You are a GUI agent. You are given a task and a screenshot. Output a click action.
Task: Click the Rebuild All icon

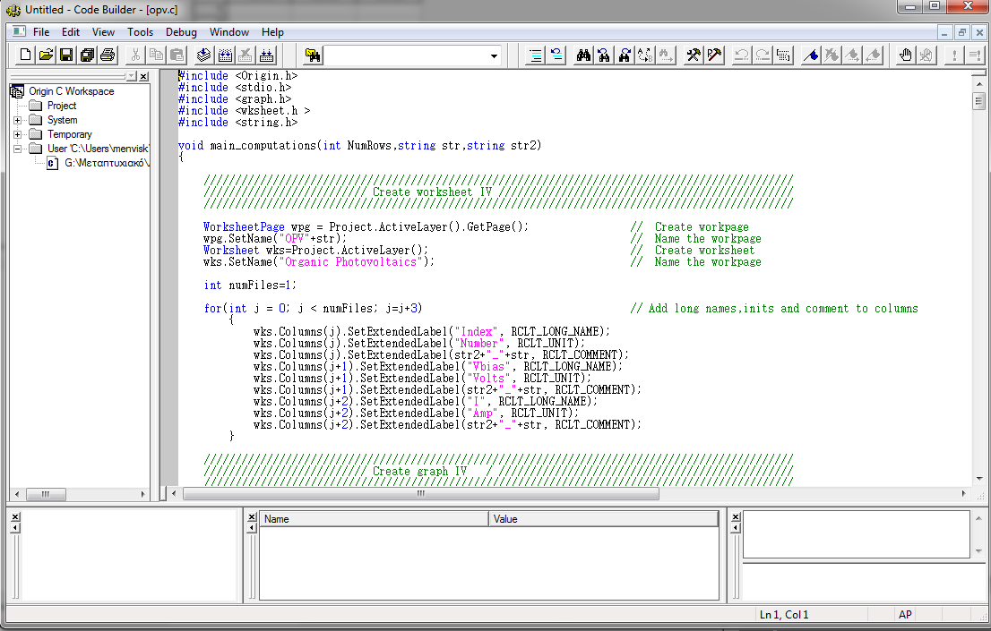(267, 55)
